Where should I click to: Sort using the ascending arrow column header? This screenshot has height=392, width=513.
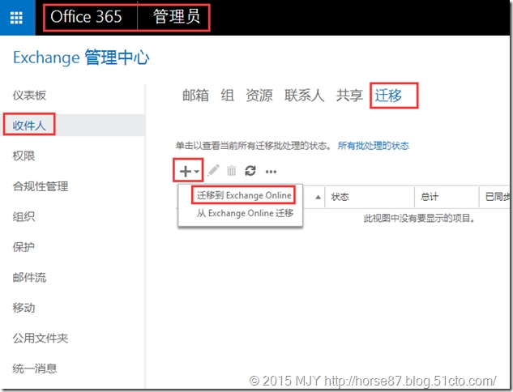point(318,197)
